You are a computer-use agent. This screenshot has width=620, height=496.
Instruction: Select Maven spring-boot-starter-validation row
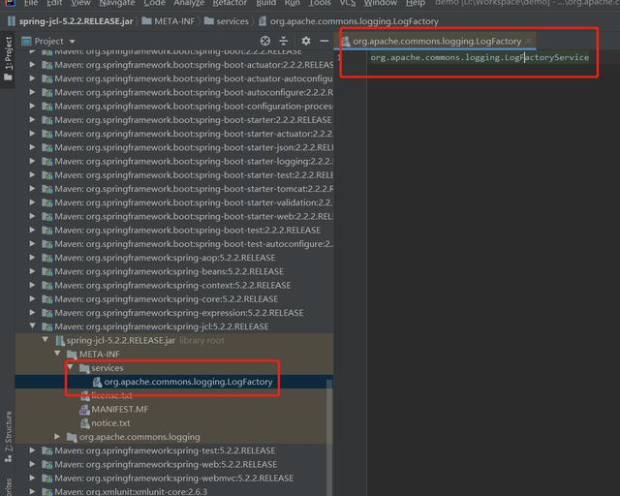[174, 202]
